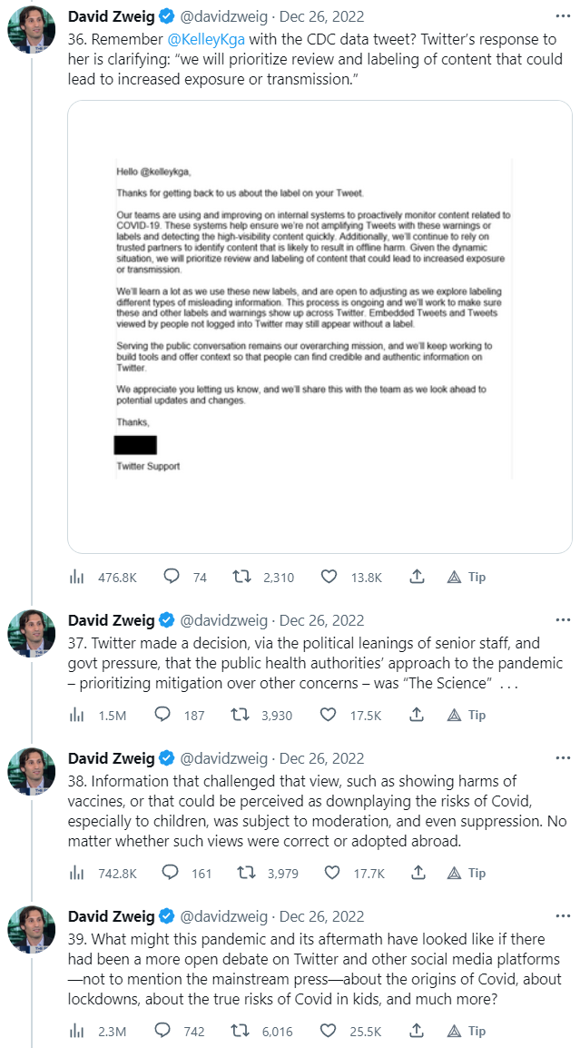Reply to tweet 36 with 74 replies

coord(170,577)
